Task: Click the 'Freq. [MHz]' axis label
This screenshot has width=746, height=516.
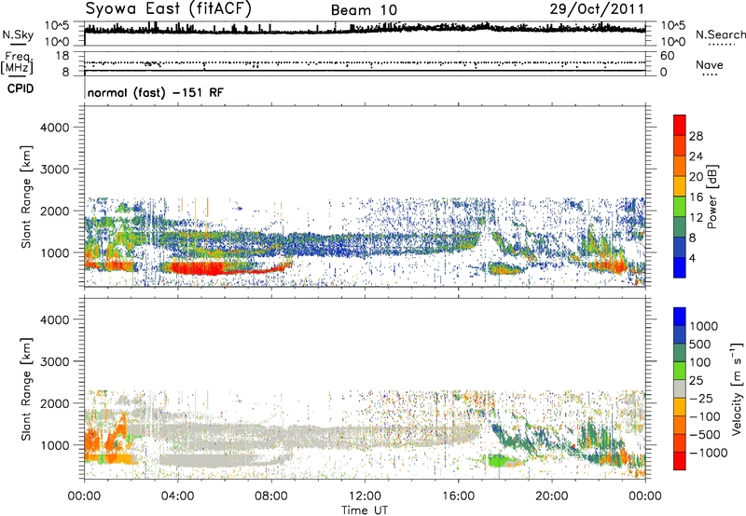Action: click(x=17, y=62)
